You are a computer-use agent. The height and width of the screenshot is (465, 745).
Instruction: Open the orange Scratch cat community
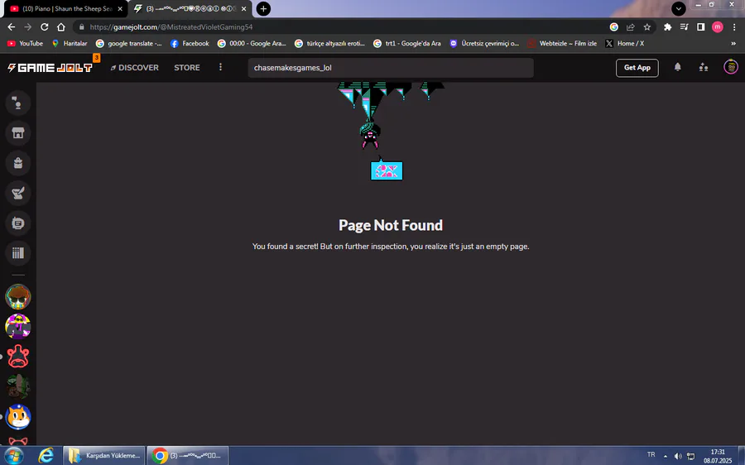coord(18,416)
